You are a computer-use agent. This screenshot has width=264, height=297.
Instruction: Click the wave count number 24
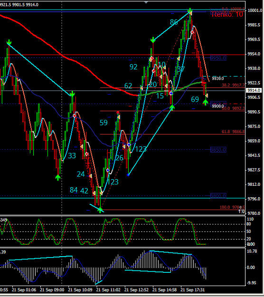tap(81, 174)
